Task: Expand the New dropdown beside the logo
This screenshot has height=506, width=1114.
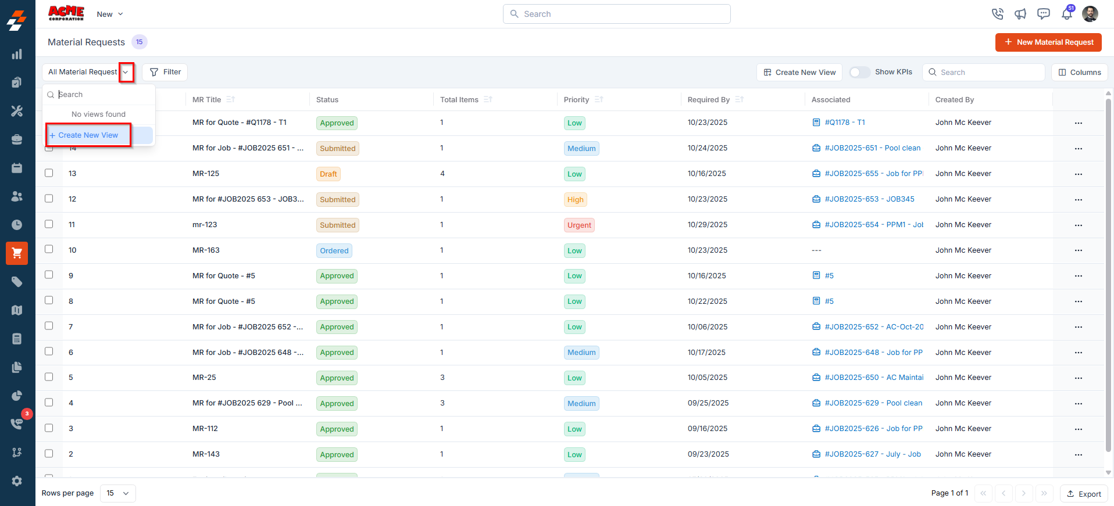Action: (x=110, y=14)
